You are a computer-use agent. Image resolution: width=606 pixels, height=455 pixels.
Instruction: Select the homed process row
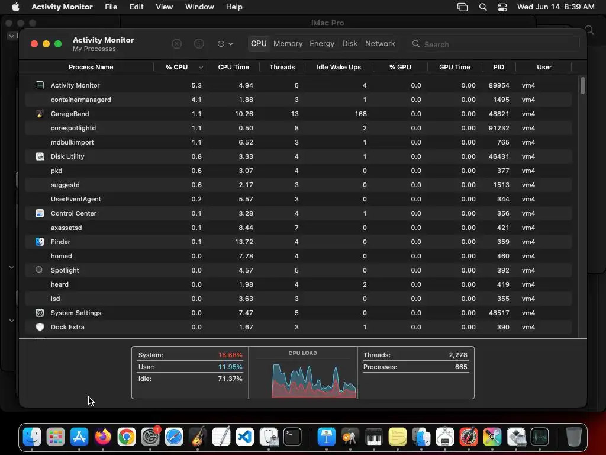click(298, 256)
